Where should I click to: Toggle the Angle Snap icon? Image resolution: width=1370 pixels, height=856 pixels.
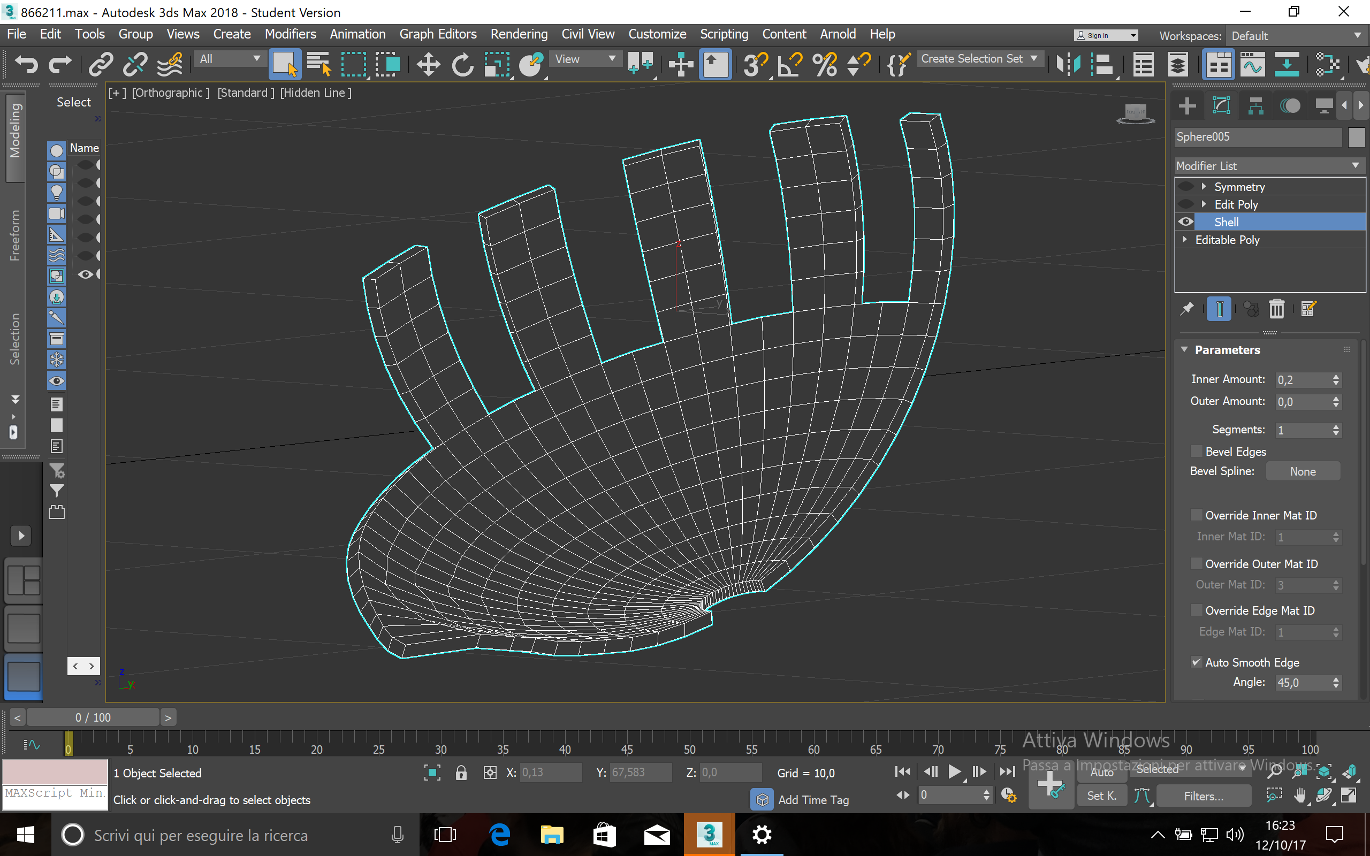[789, 64]
